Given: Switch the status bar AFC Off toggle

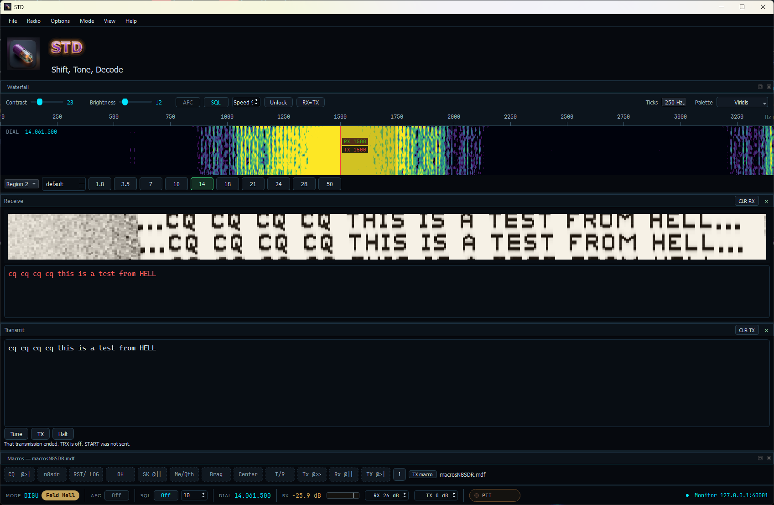Looking at the screenshot, I should (x=117, y=495).
